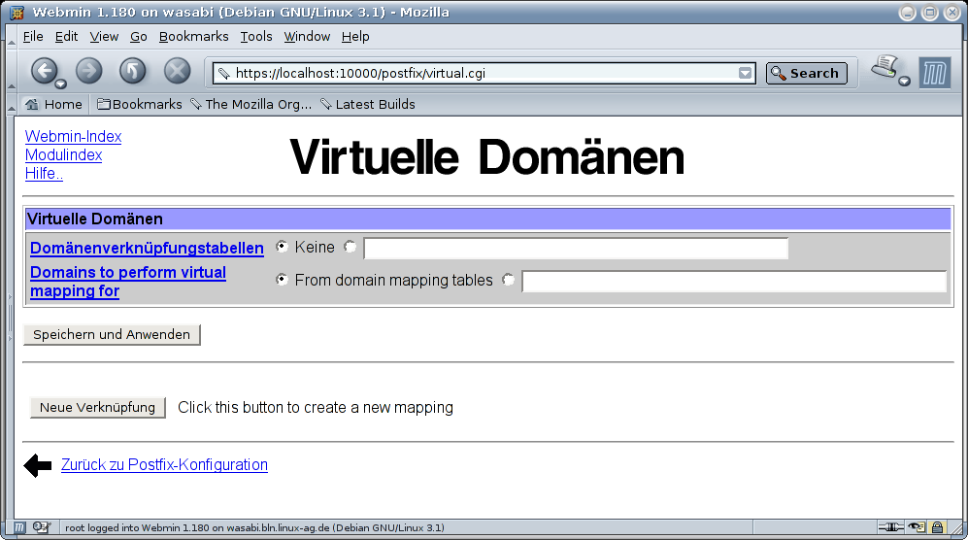Open the Home bookmark toolbar button
The image size is (968, 540).
point(53,105)
